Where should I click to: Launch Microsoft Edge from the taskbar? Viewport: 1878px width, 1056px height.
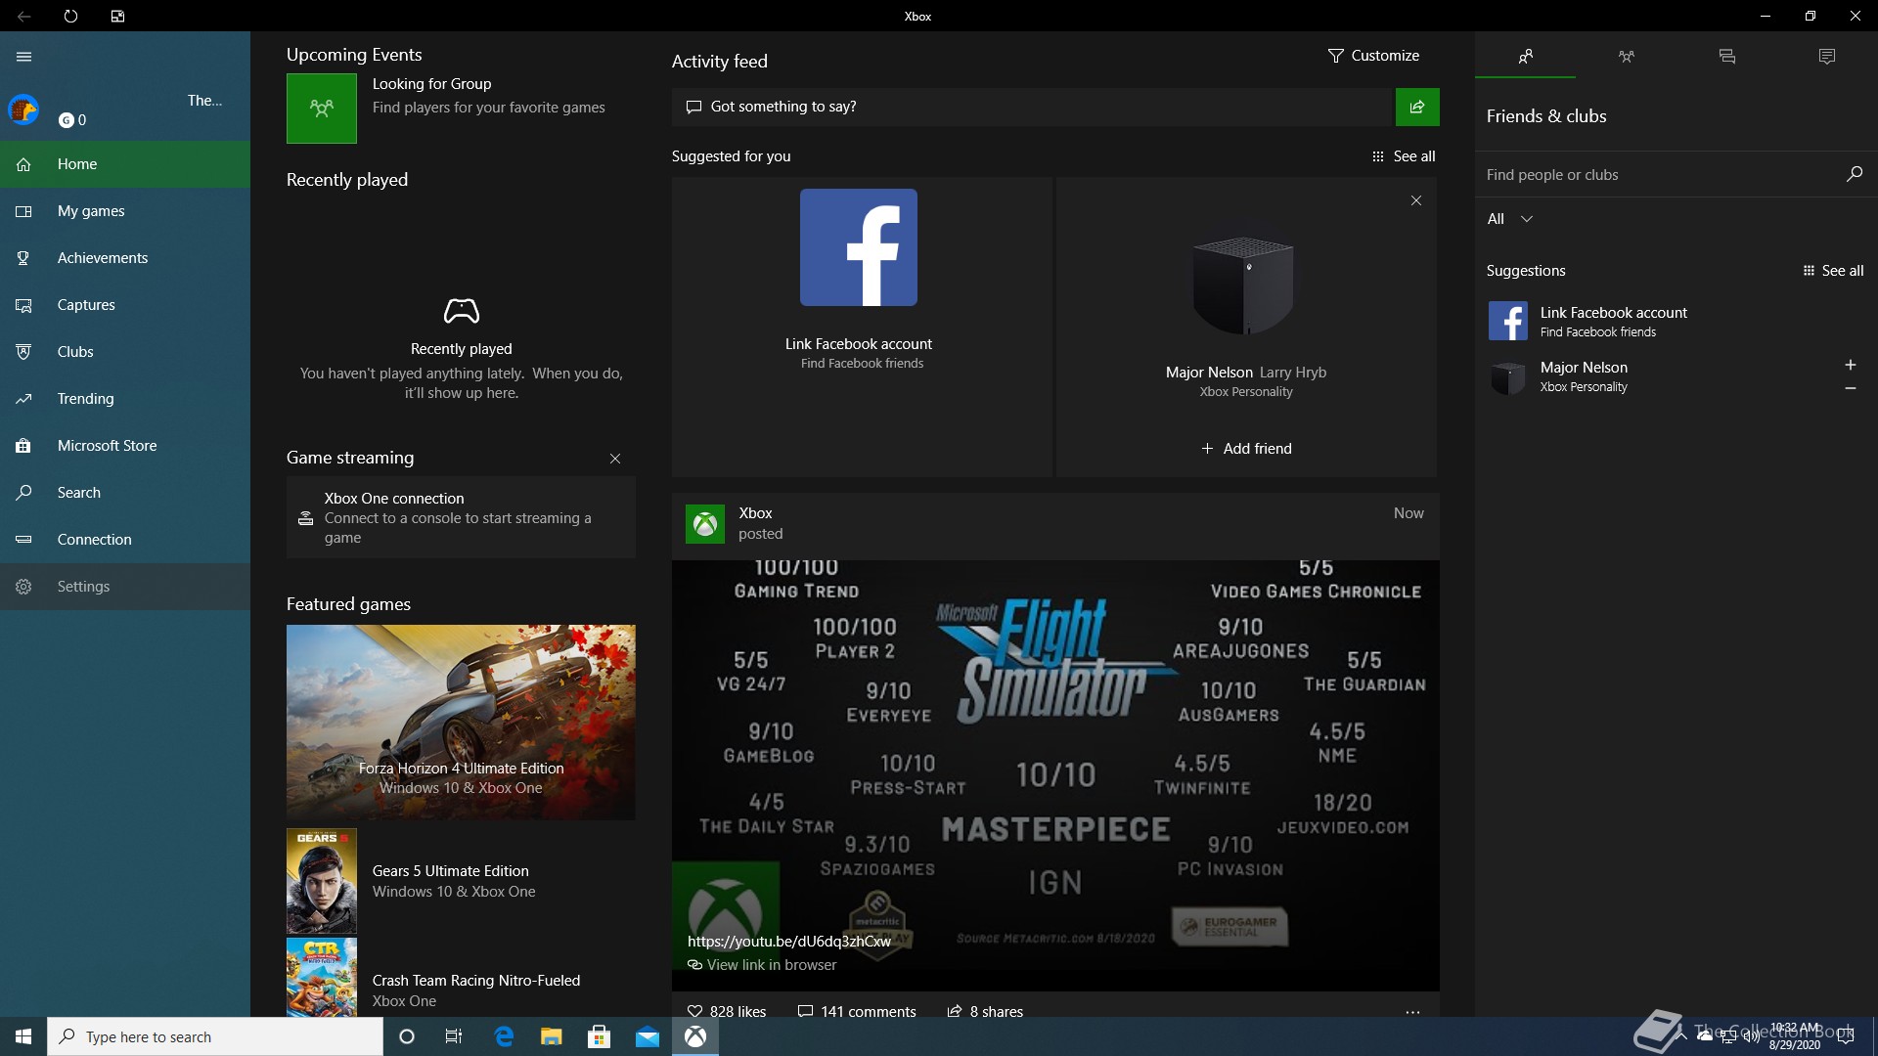pyautogui.click(x=504, y=1036)
